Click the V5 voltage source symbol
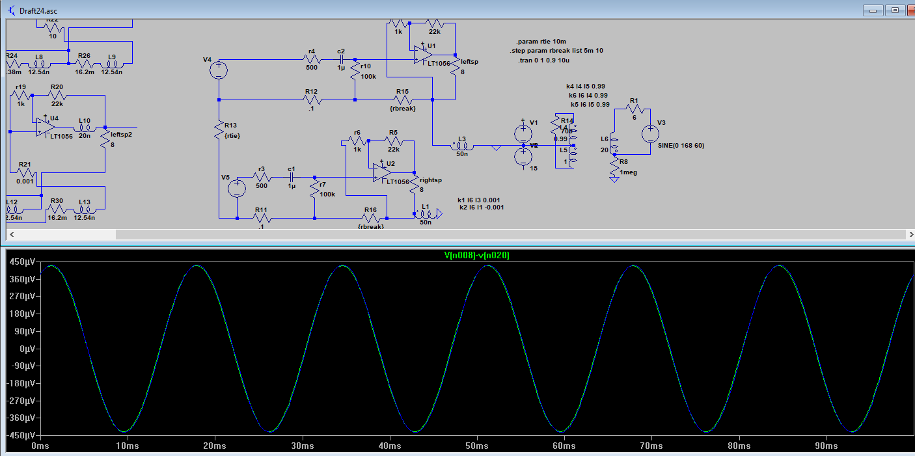Screen dimensions: 915x456 [x=237, y=189]
